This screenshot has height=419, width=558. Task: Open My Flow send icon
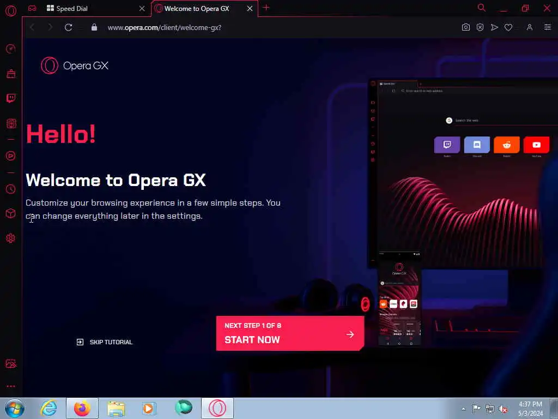tap(494, 27)
